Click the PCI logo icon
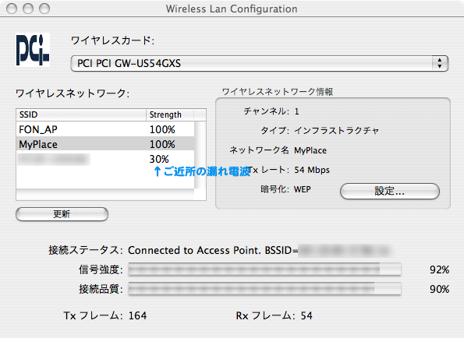The height and width of the screenshot is (338, 464). pos(33,50)
